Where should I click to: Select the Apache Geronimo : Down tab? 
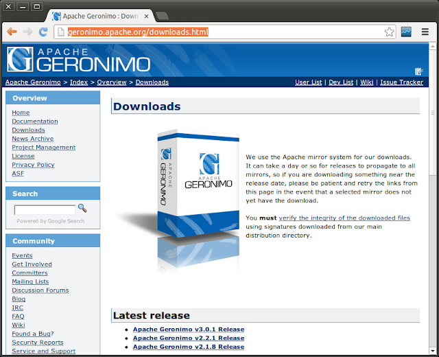[x=100, y=16]
